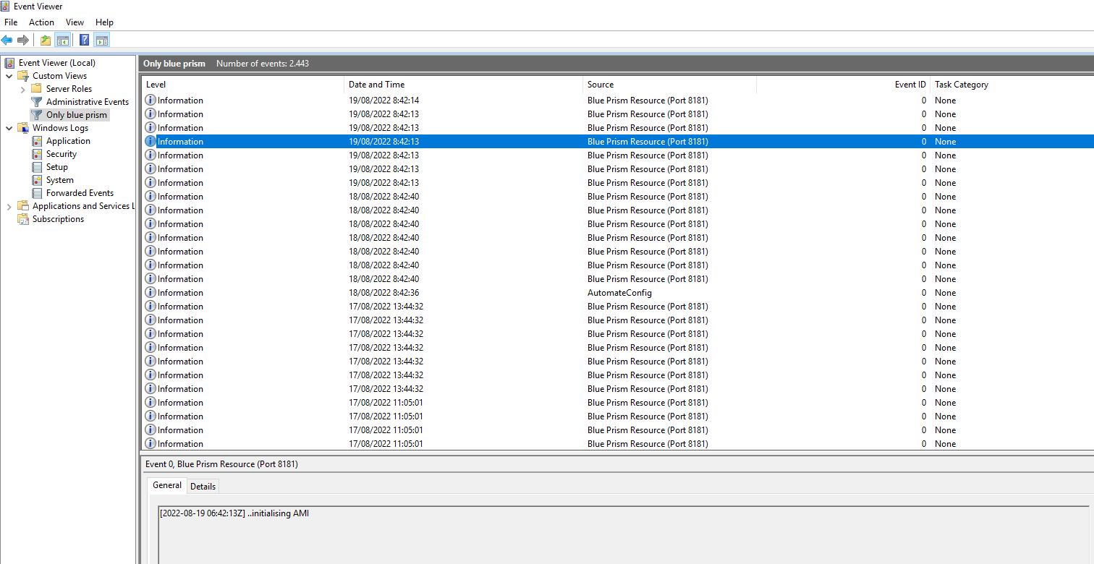1094x564 pixels.
Task: Click the Event Viewer title bar icon
Action: 6,7
